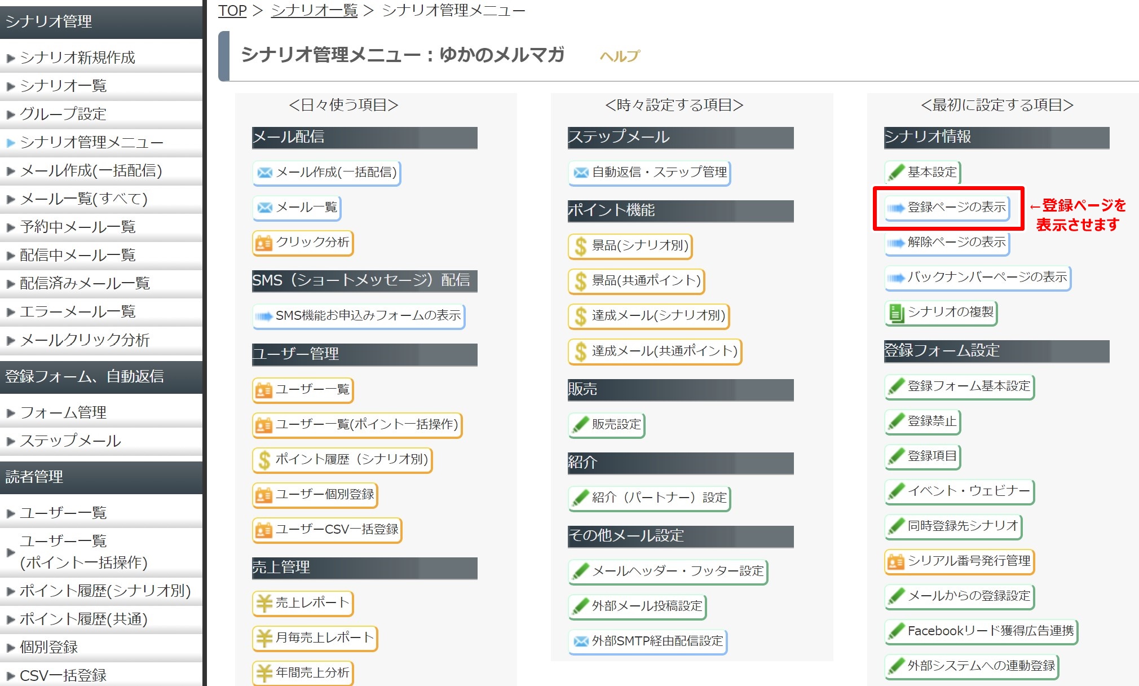
Task: Click TOP breadcrumb link
Action: (232, 10)
